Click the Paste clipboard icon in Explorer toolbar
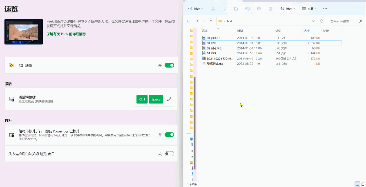This screenshot has height=187, width=366. [x=236, y=8]
